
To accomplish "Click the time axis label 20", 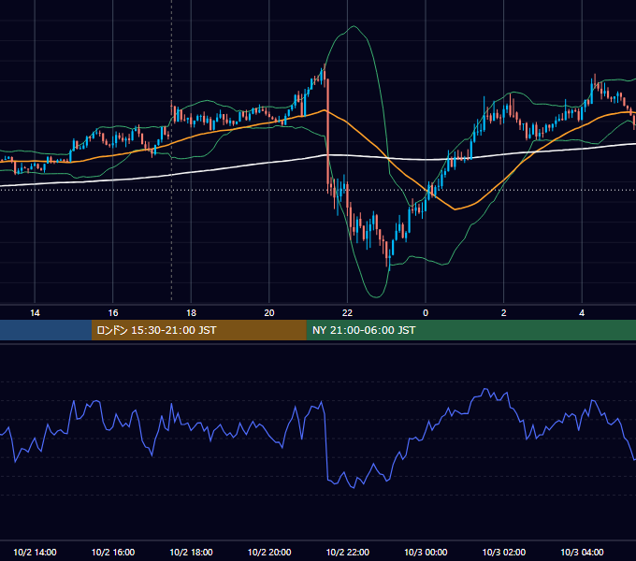I will click(269, 313).
